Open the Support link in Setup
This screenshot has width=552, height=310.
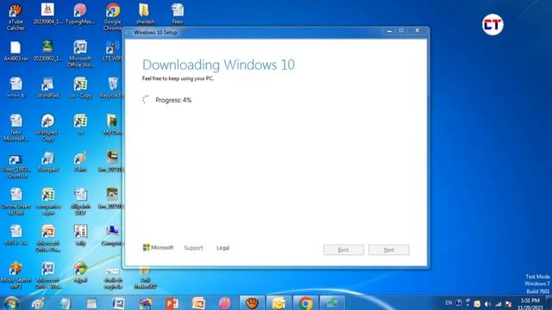193,248
